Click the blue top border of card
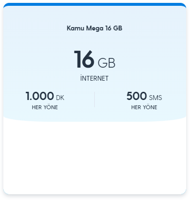The height and width of the screenshot is (200, 190). (x=95, y=4)
